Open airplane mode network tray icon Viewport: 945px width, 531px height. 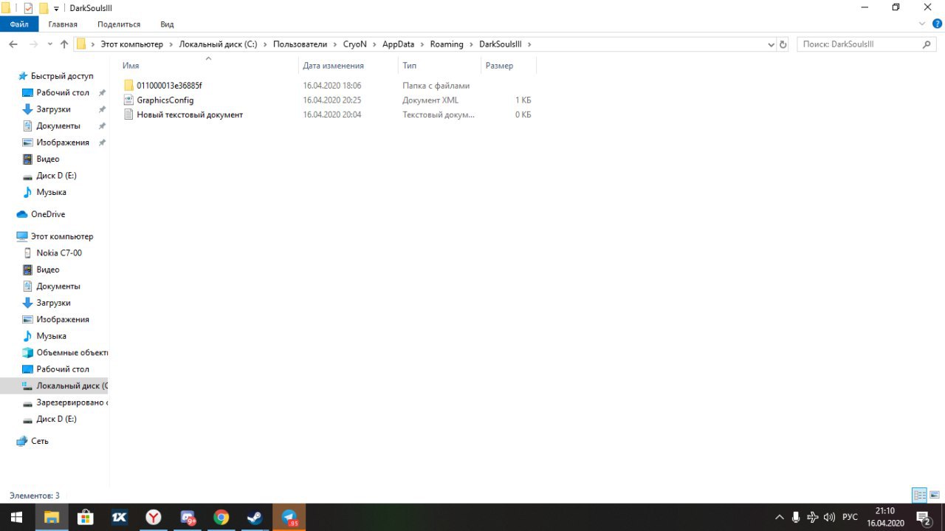point(812,517)
